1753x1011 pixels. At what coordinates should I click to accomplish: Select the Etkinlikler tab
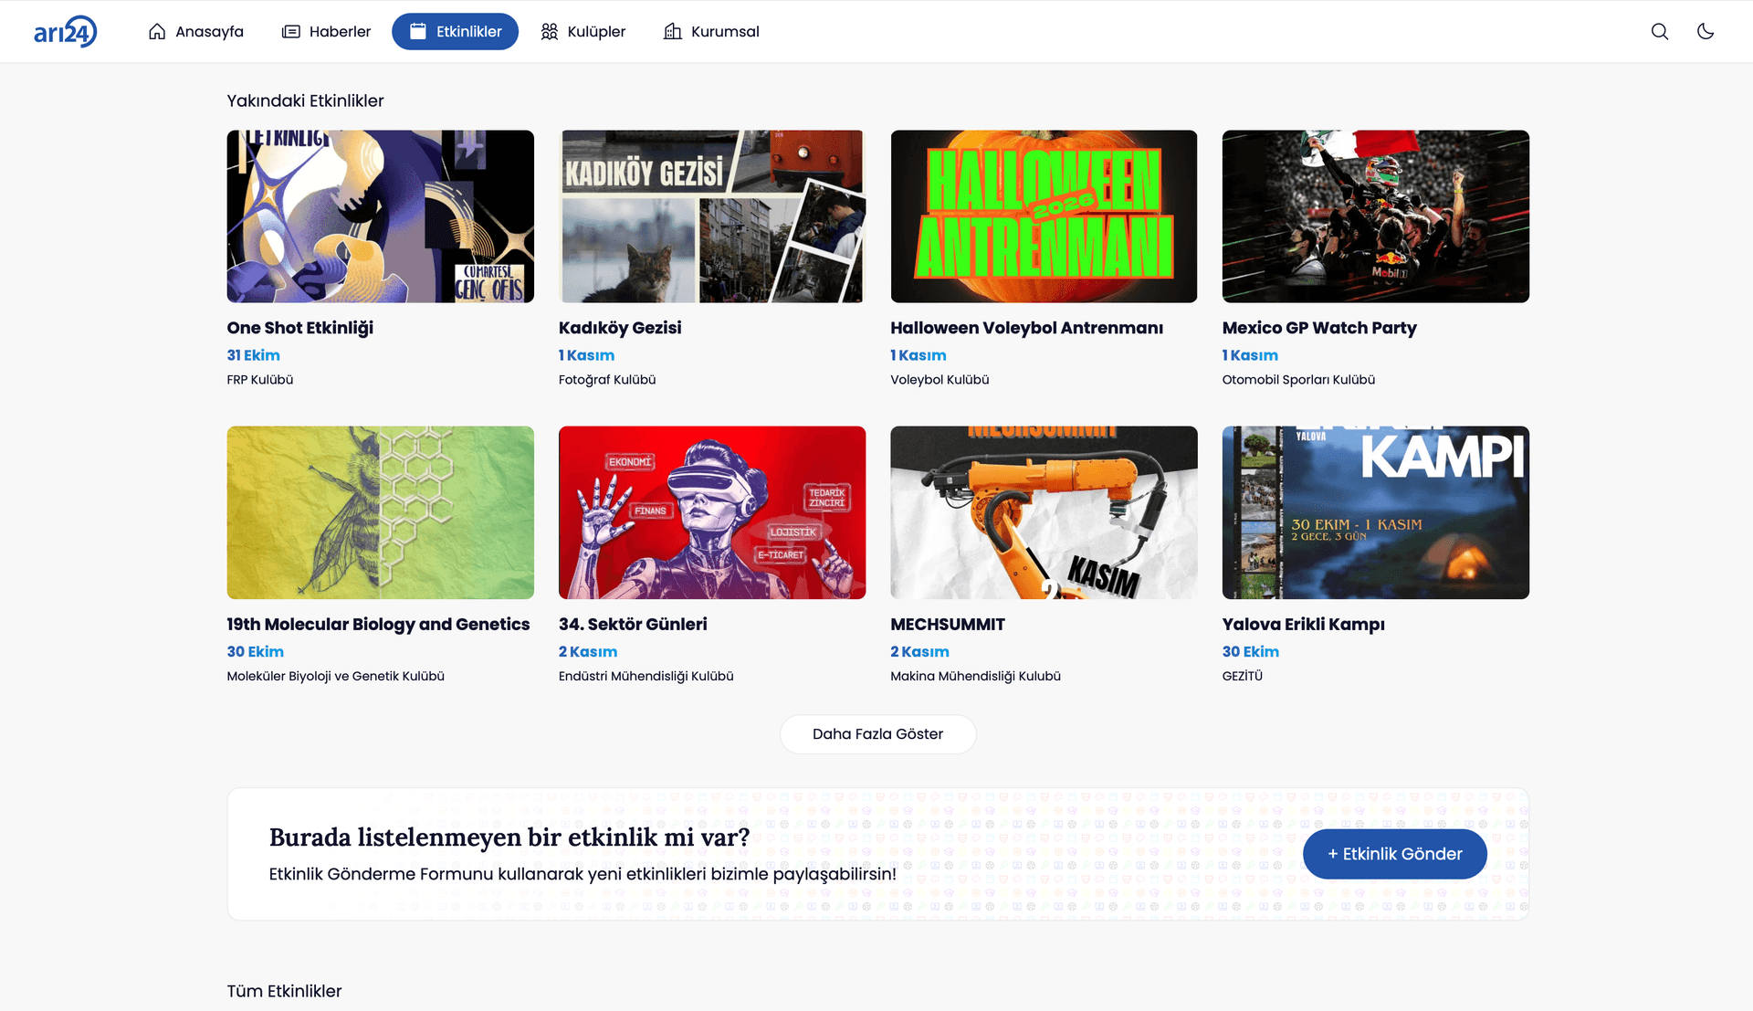(455, 31)
